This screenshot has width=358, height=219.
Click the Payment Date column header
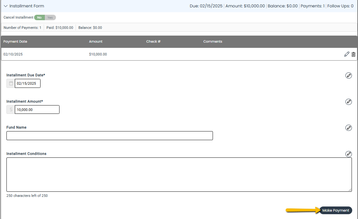(x=15, y=41)
